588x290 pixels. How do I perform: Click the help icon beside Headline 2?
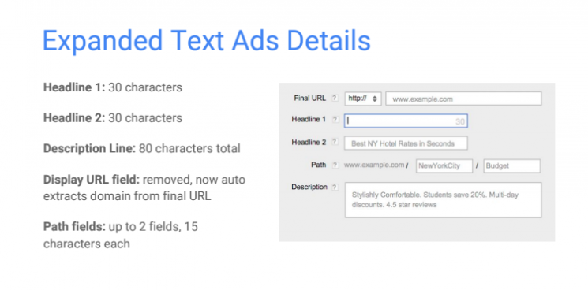tap(335, 142)
